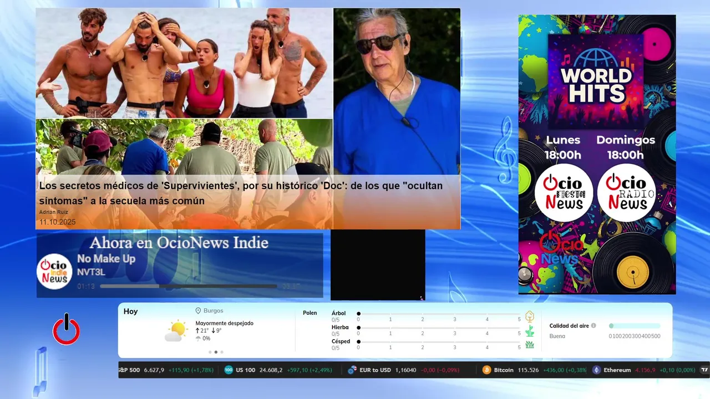Click the black video panel
Image resolution: width=710 pixels, height=399 pixels.
click(x=378, y=265)
